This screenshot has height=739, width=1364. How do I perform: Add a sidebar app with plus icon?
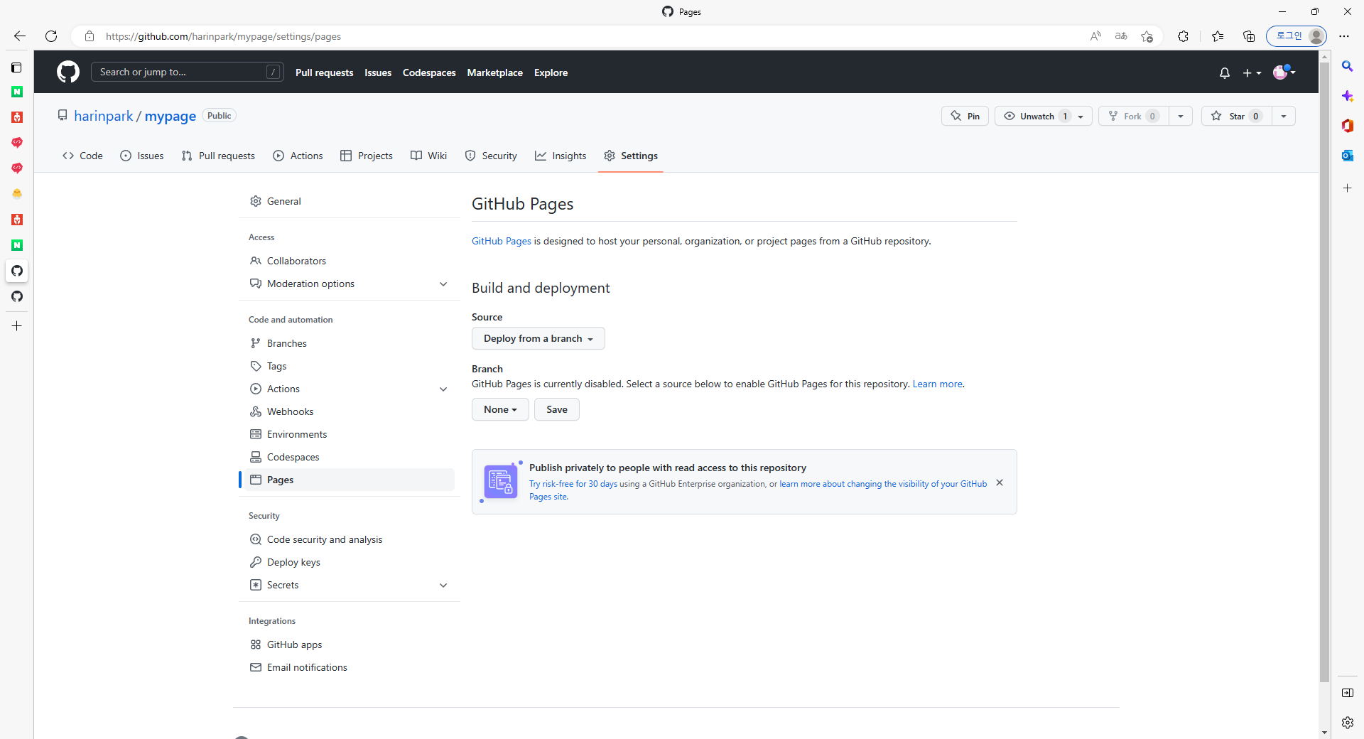[x=1347, y=188]
